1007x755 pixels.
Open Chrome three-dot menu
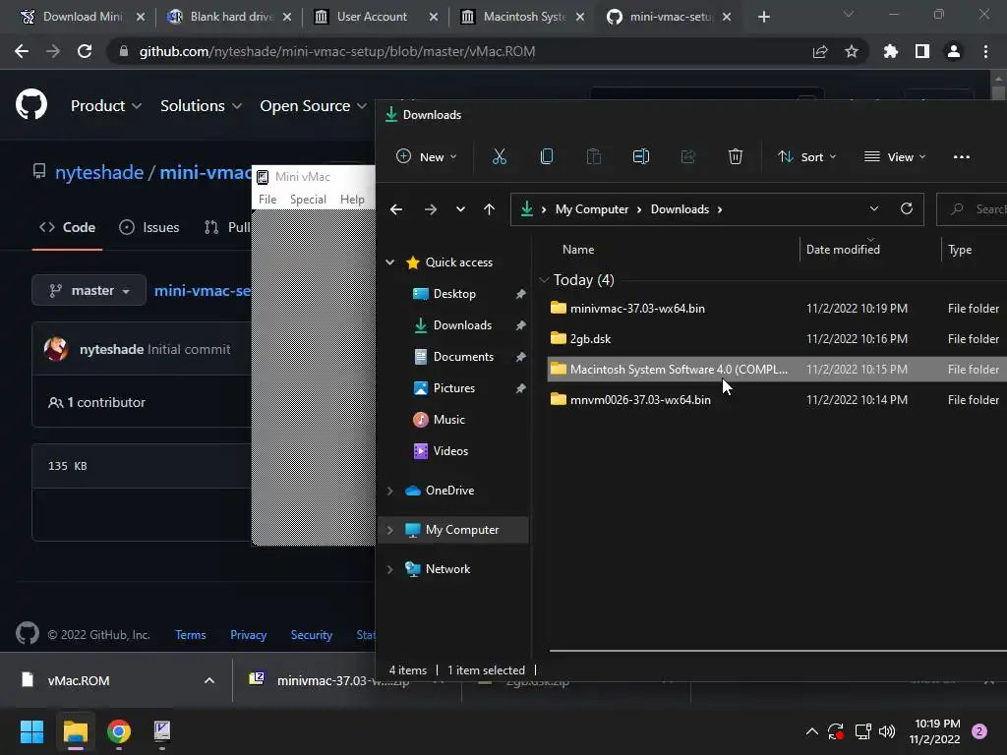click(985, 51)
